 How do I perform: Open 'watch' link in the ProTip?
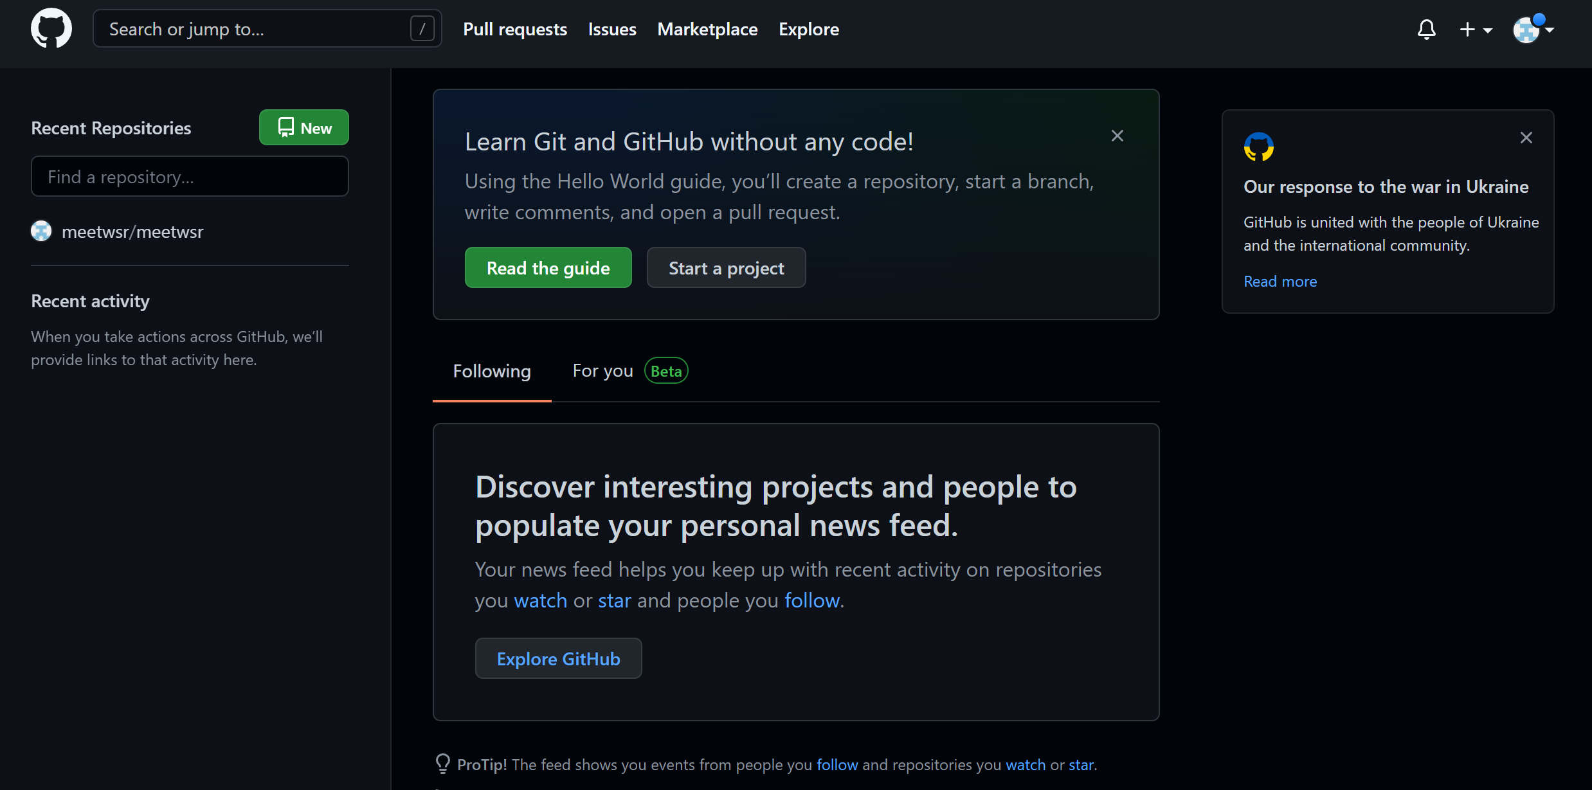coord(1026,765)
